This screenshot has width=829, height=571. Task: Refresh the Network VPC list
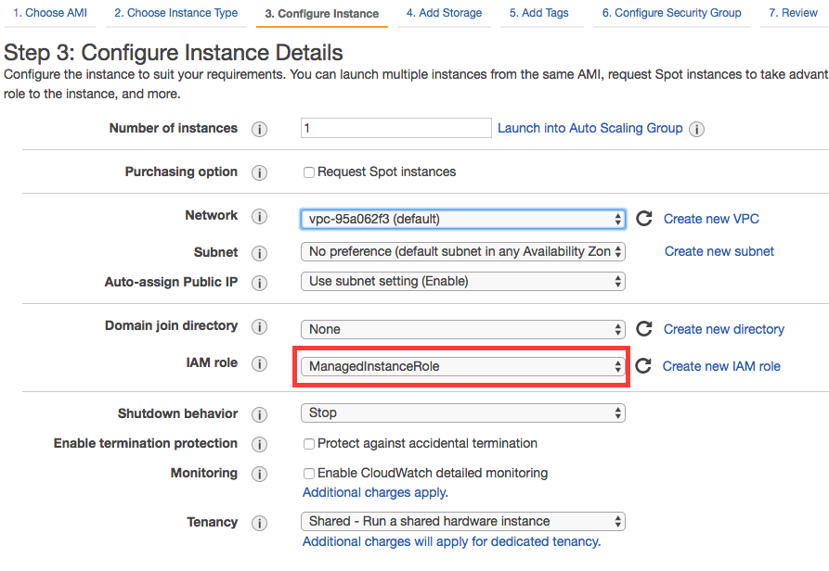coord(644,219)
